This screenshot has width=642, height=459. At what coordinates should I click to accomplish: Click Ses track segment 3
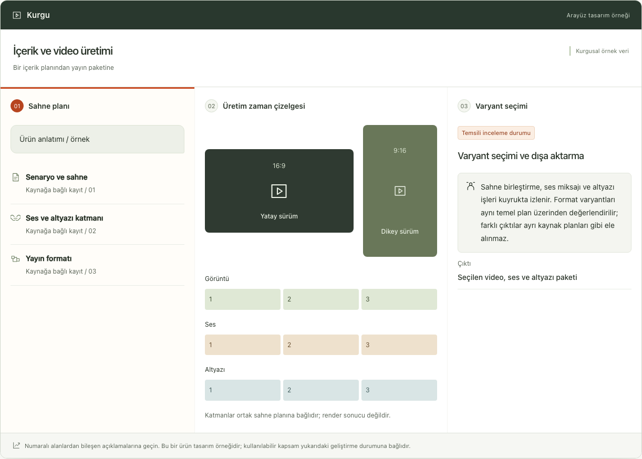click(399, 345)
